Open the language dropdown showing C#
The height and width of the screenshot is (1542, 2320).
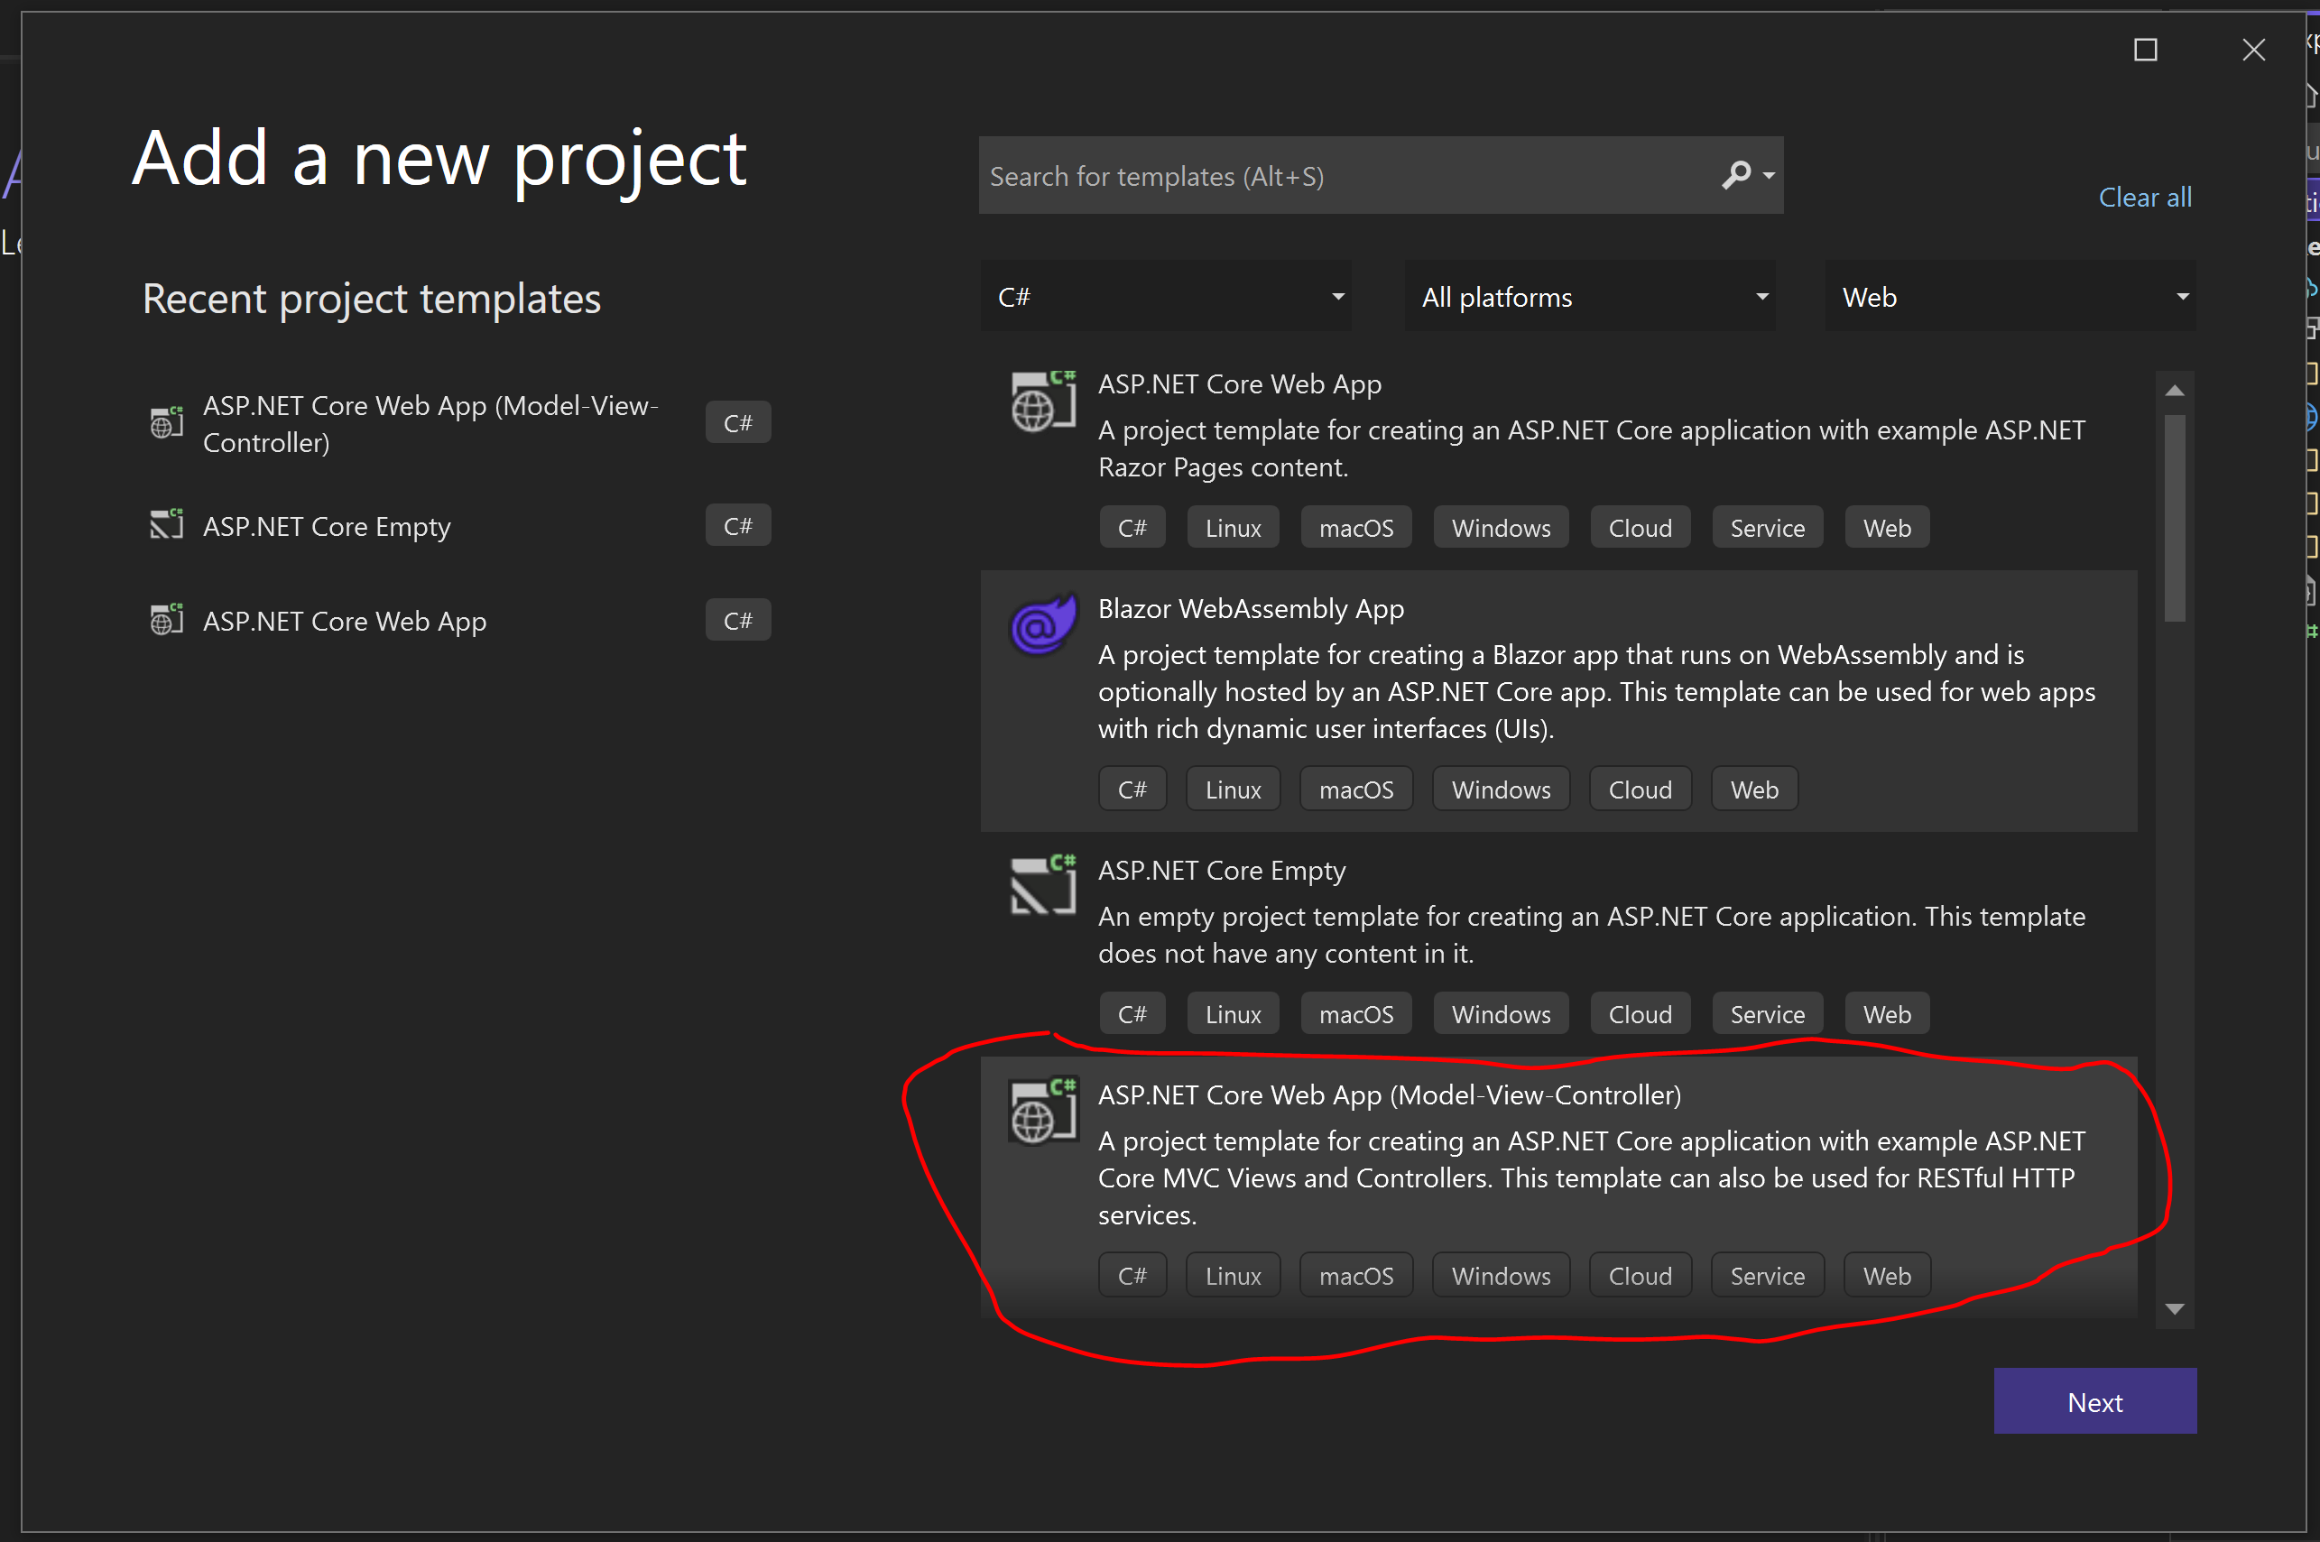[1165, 296]
